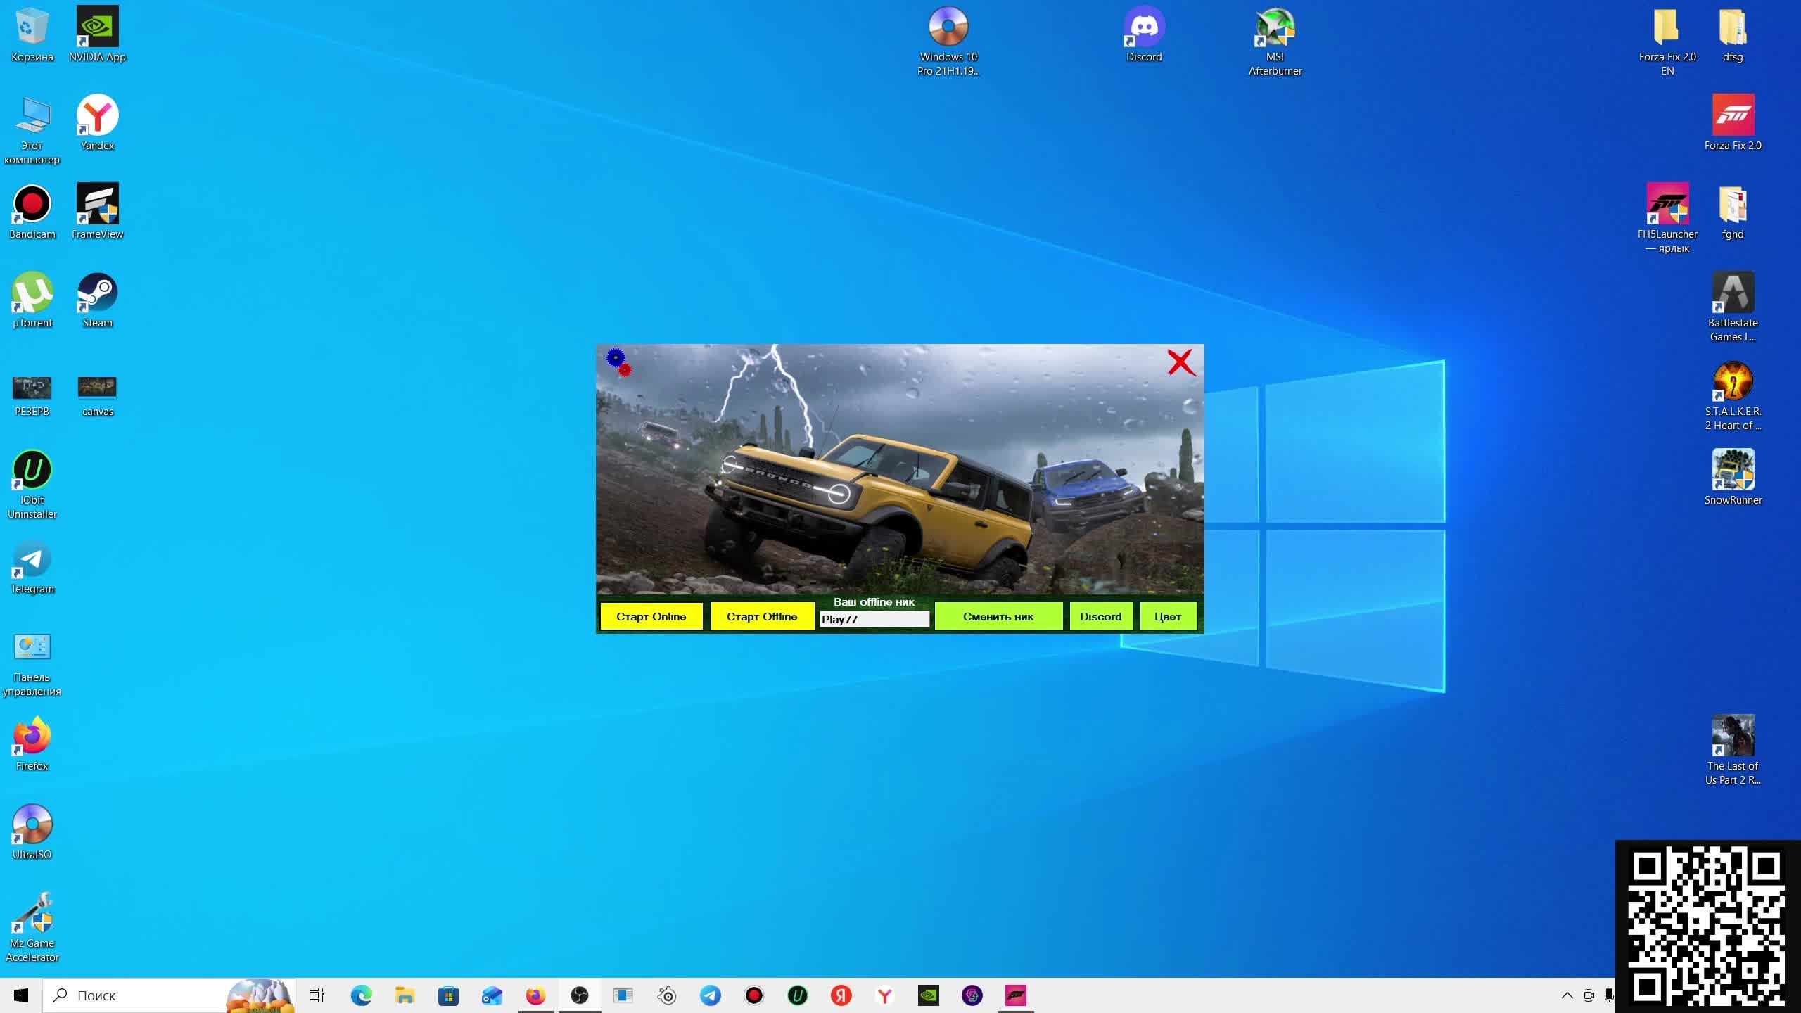Expand hidden system tray icons

1567,995
